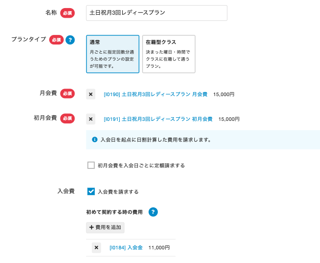Screen dimensions: 320x263
Task: Remove the 入会金 fee with the X icon
Action: tap(96, 248)
